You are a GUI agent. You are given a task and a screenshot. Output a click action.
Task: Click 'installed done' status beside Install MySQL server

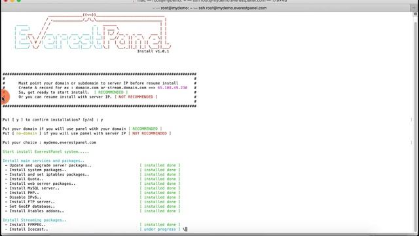point(160,188)
